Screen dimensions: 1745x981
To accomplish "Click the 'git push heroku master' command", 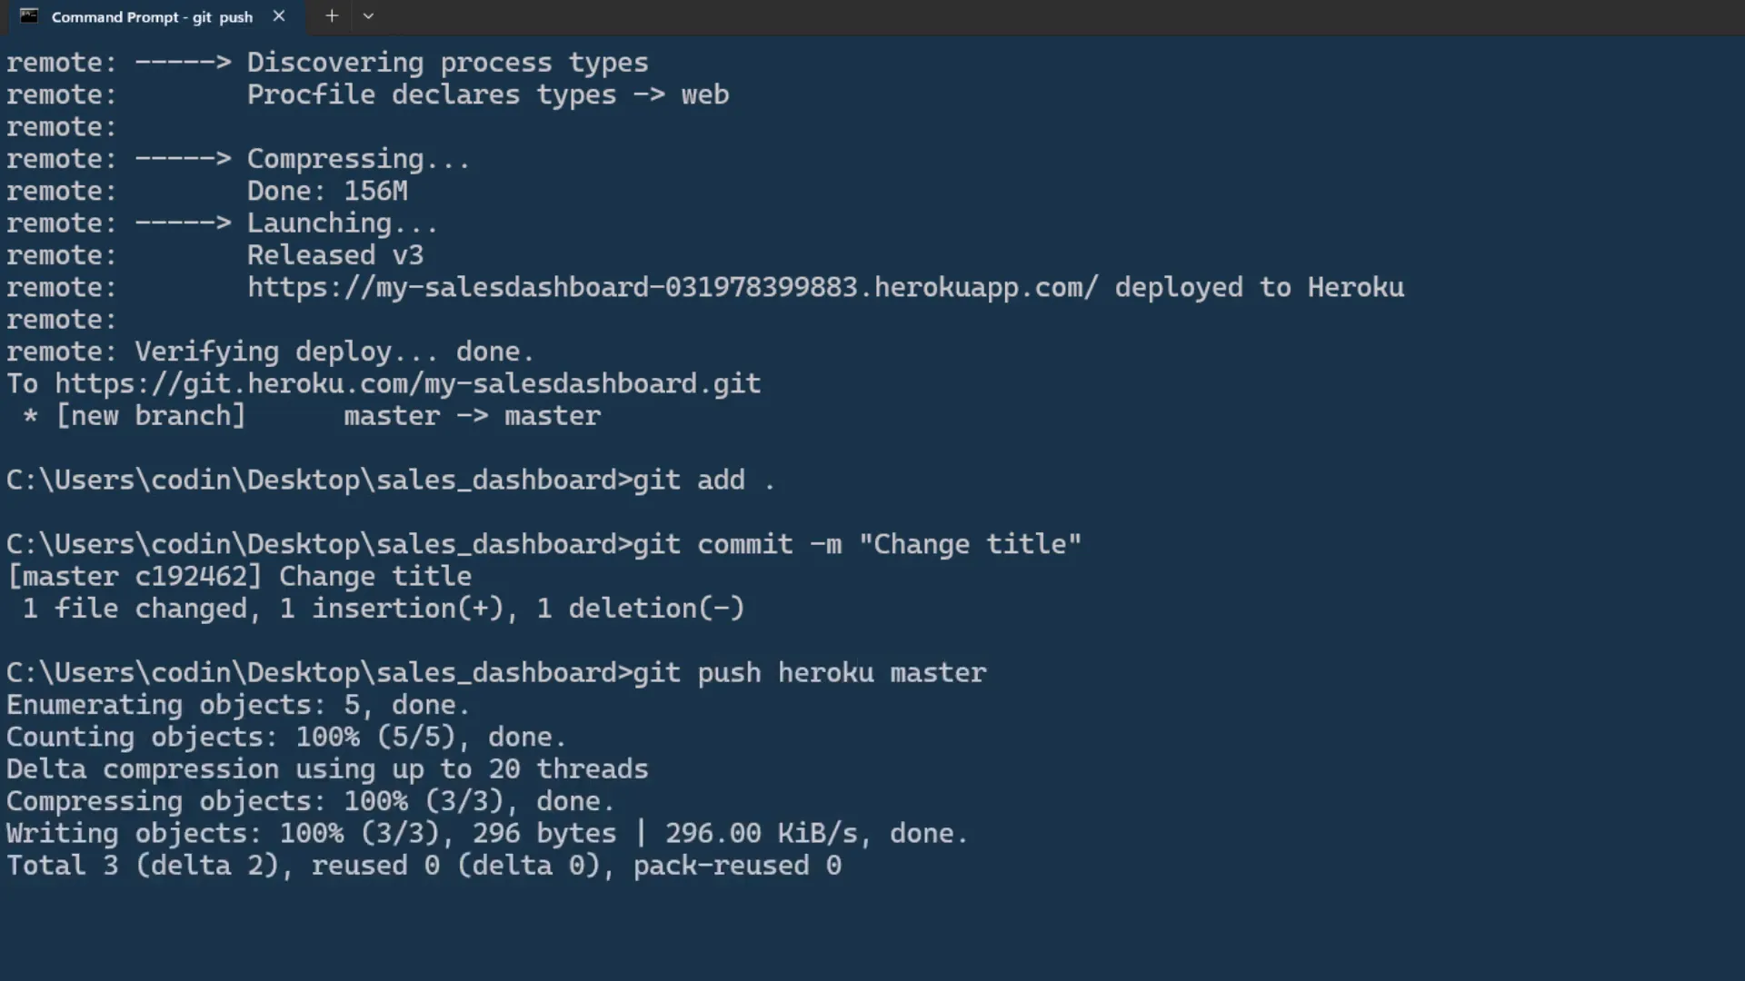I will pos(809,673).
